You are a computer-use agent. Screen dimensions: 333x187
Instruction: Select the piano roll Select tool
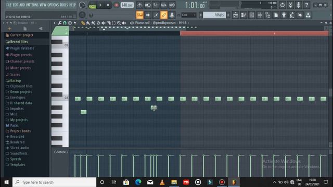114,23
